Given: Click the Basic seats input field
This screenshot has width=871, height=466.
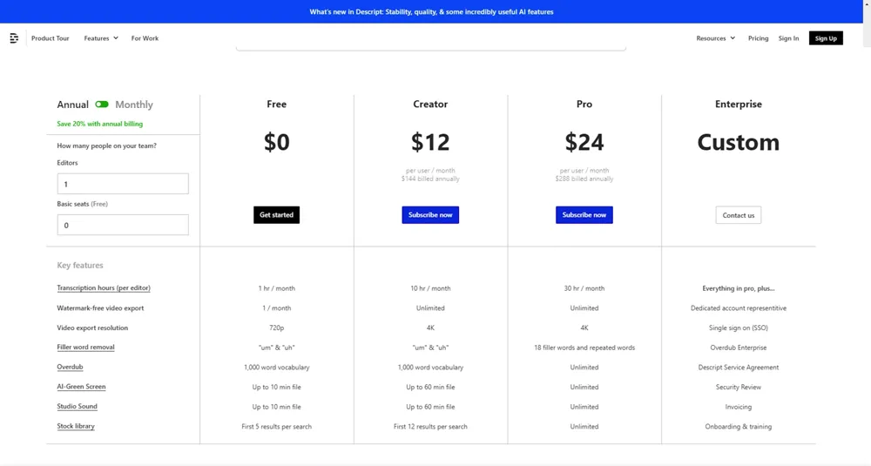Looking at the screenshot, I should tap(123, 225).
